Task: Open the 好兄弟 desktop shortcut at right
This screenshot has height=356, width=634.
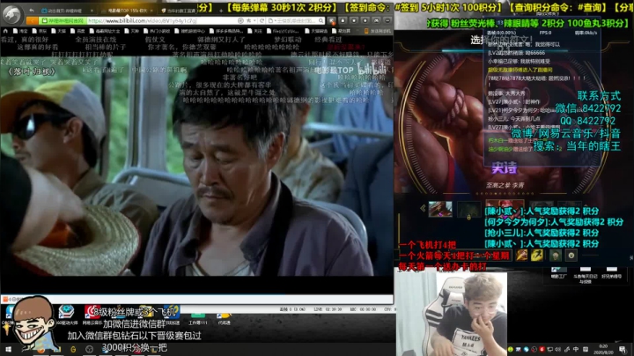Action: (x=611, y=273)
